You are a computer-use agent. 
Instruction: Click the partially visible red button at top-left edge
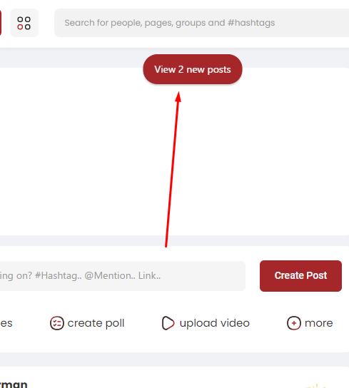(x=1, y=23)
